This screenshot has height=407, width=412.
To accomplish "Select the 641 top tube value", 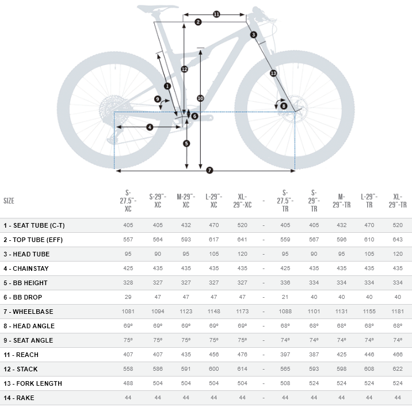I will point(242,240).
